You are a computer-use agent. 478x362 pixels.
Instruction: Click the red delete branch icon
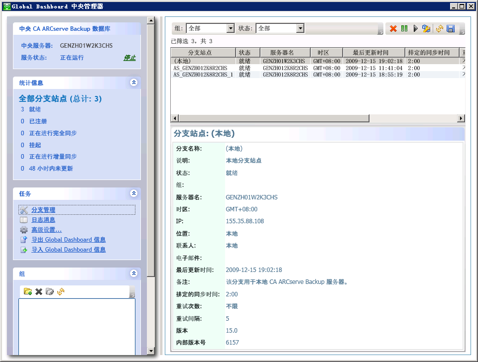click(392, 29)
